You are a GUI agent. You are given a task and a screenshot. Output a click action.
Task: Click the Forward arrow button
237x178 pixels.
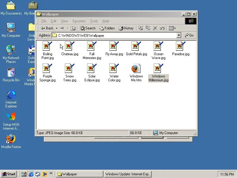click(x=62, y=28)
